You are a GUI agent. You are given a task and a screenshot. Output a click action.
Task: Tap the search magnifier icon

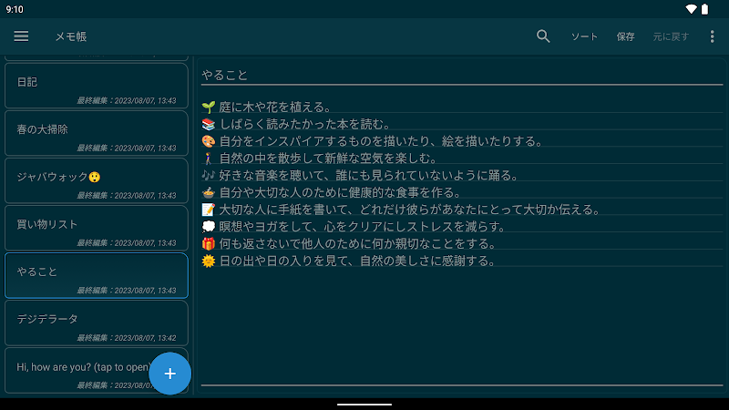pyautogui.click(x=543, y=36)
